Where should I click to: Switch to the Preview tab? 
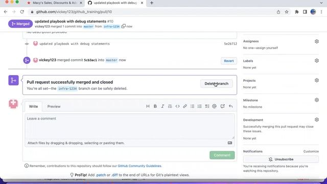[54, 106]
